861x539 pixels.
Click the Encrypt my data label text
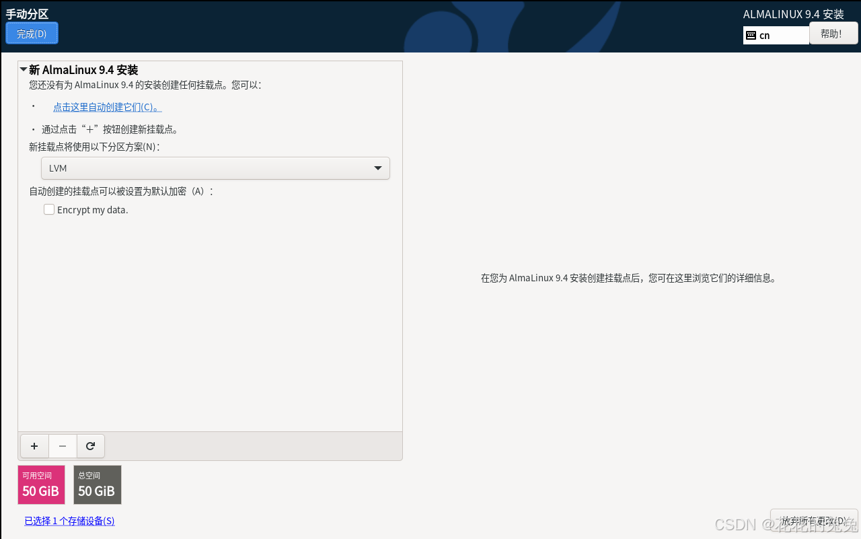coord(93,210)
